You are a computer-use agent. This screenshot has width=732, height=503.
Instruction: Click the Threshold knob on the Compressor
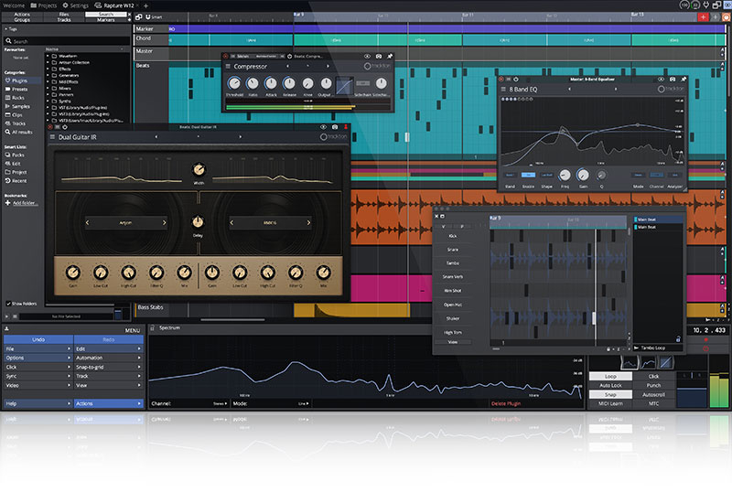(235, 83)
